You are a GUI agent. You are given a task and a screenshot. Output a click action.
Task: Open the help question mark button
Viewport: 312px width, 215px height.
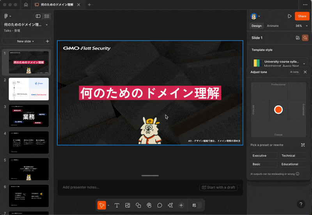tap(301, 204)
